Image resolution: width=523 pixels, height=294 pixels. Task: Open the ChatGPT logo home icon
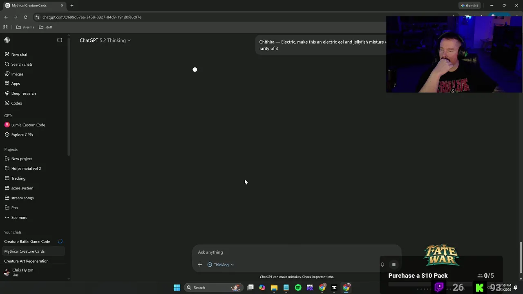[x=7, y=40]
